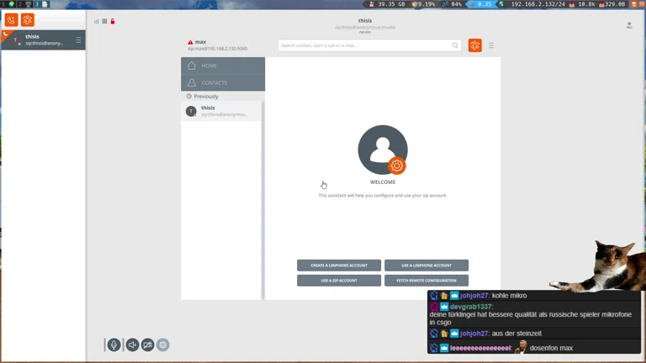Open the dialpad grid icon
The width and height of the screenshot is (646, 363).
(x=104, y=21)
